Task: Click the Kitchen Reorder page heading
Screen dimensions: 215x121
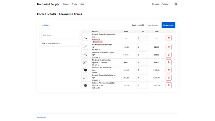Action: click(x=59, y=14)
